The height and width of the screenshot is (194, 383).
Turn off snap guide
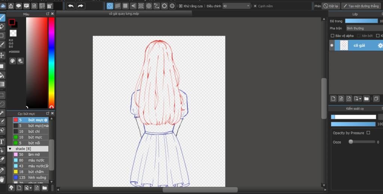tap(110, 6)
